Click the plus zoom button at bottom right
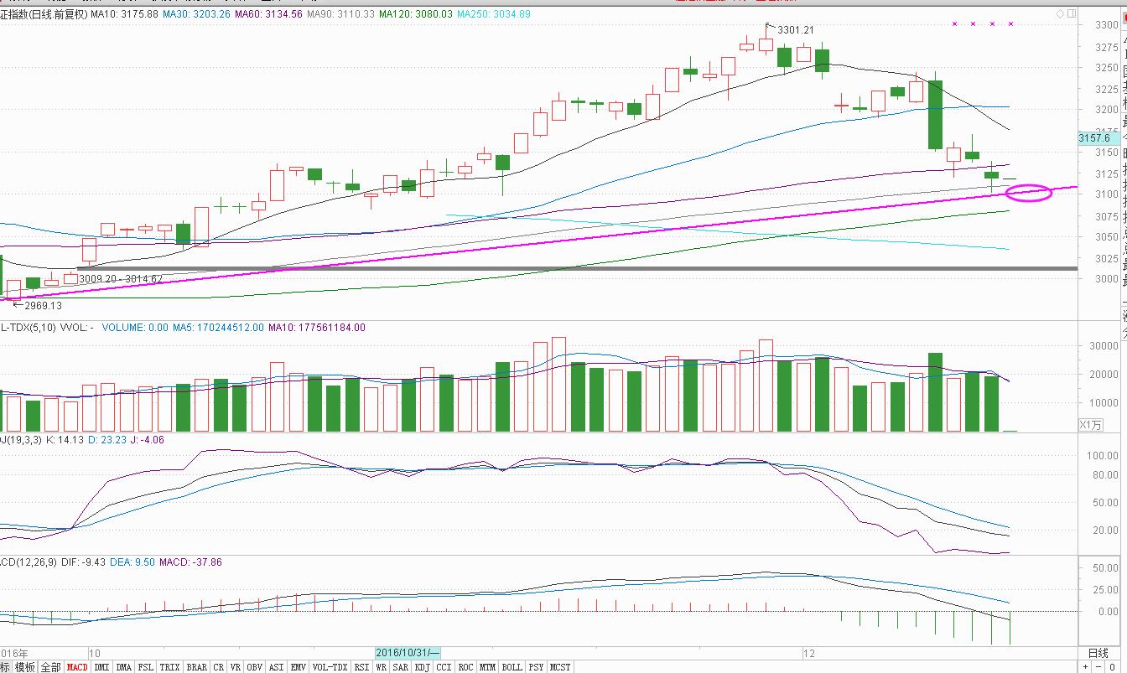 coord(1085,667)
